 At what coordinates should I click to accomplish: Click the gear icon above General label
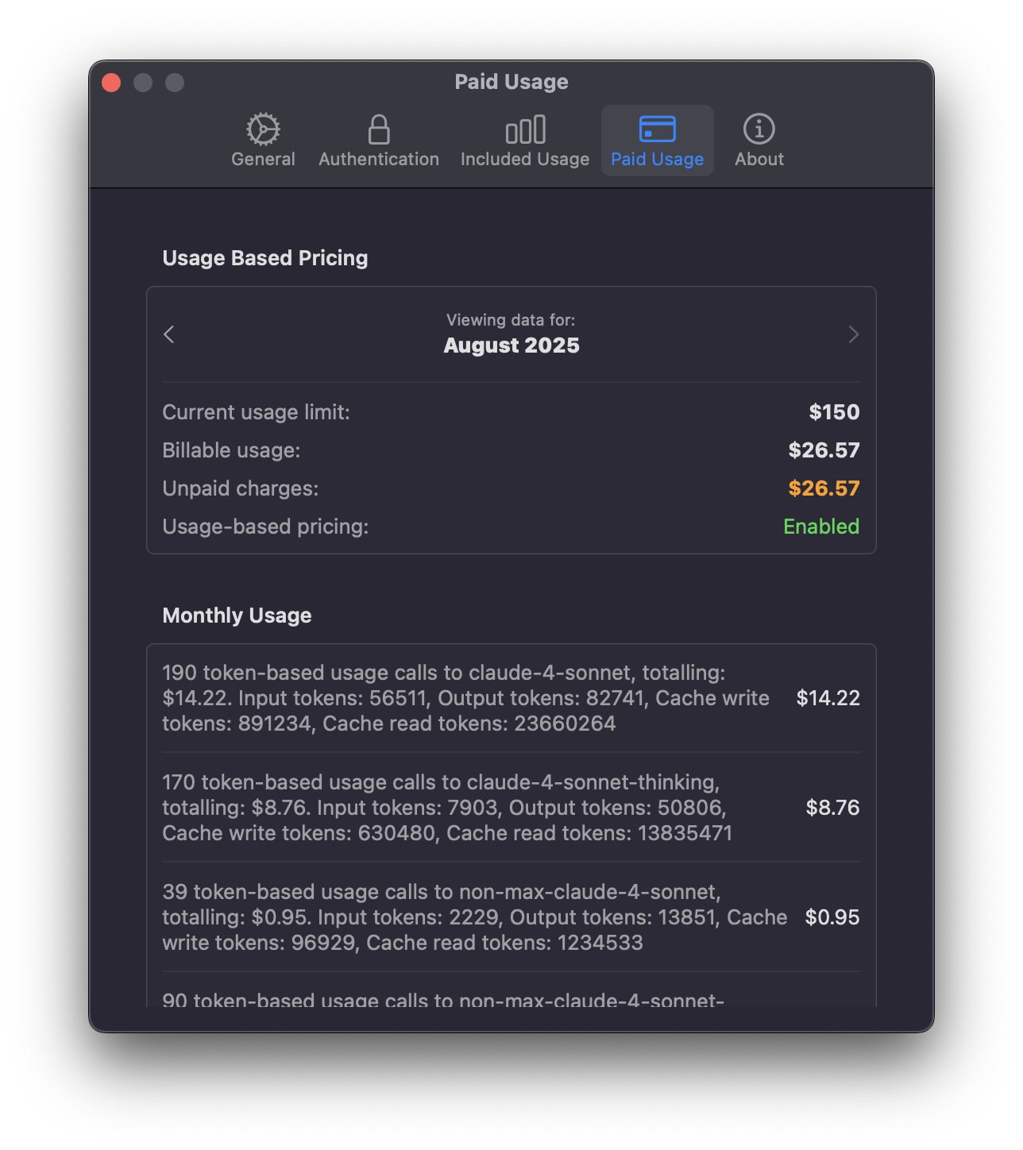[263, 129]
